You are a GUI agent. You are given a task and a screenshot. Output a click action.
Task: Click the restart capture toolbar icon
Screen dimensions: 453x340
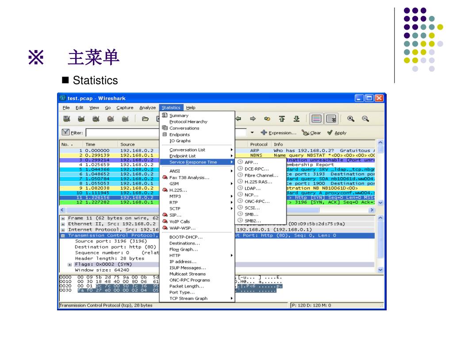coord(125,119)
